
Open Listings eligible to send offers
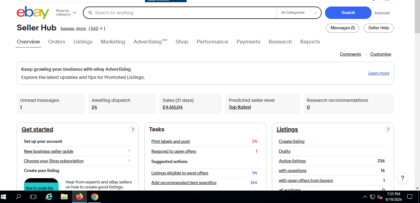pyautogui.click(x=180, y=173)
